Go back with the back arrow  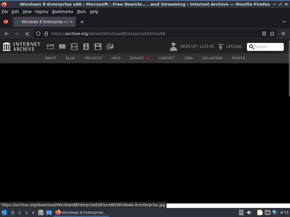7,34
